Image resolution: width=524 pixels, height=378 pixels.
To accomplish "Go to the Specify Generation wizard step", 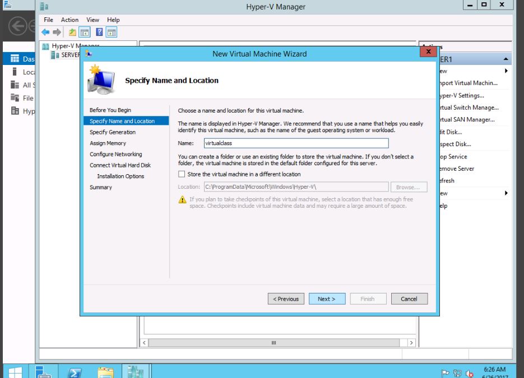I will 113,132.
